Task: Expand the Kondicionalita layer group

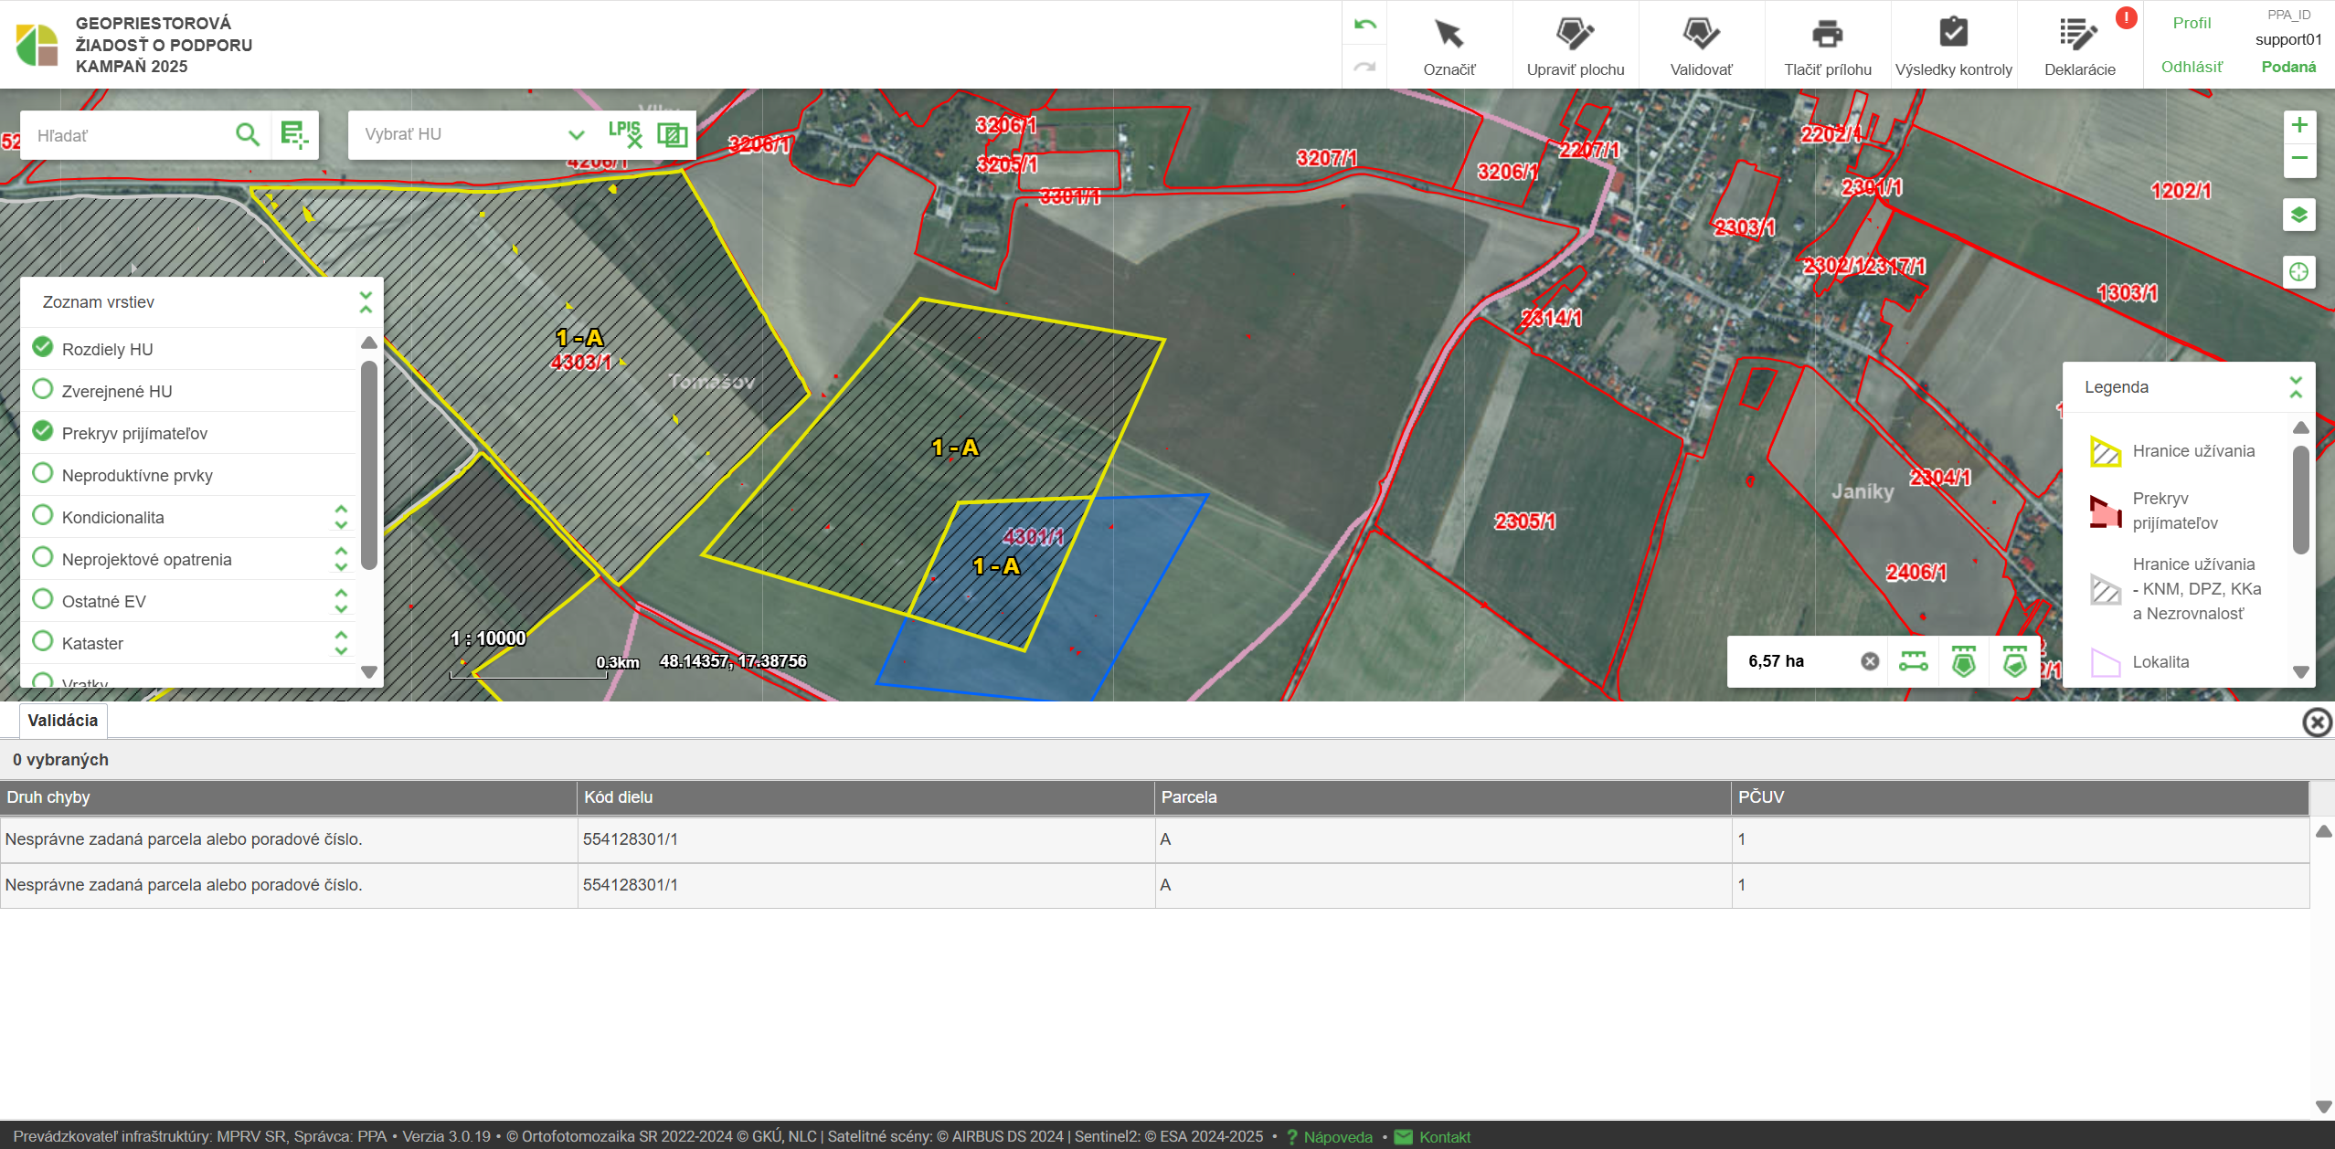Action: click(x=341, y=517)
